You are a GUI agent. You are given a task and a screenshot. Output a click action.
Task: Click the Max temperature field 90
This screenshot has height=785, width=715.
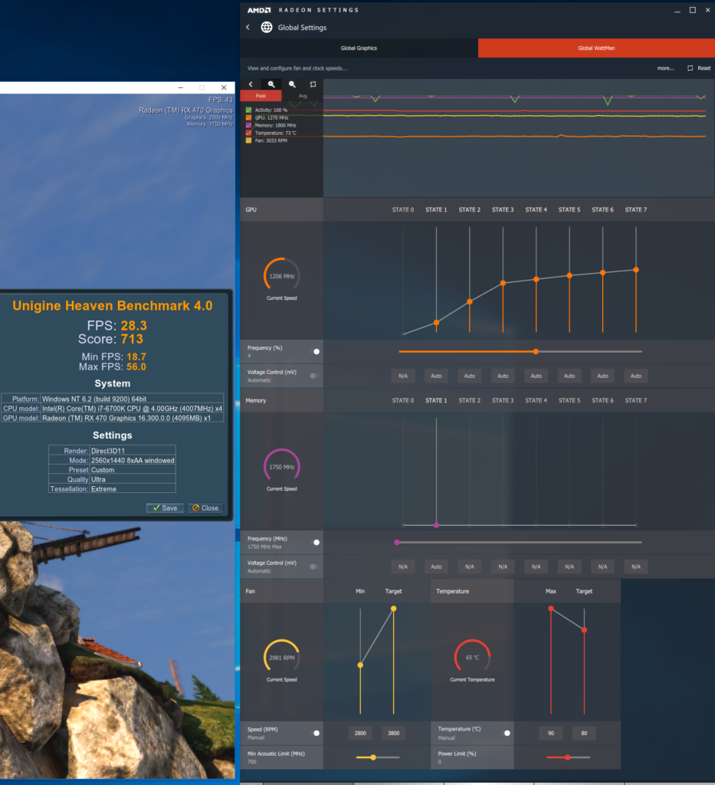pyautogui.click(x=551, y=733)
